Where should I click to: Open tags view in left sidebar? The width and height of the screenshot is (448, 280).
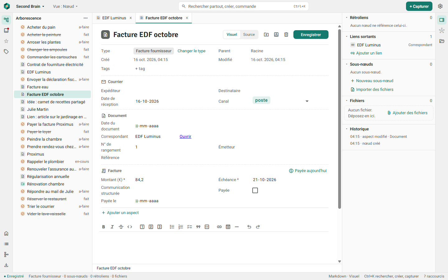6,52
